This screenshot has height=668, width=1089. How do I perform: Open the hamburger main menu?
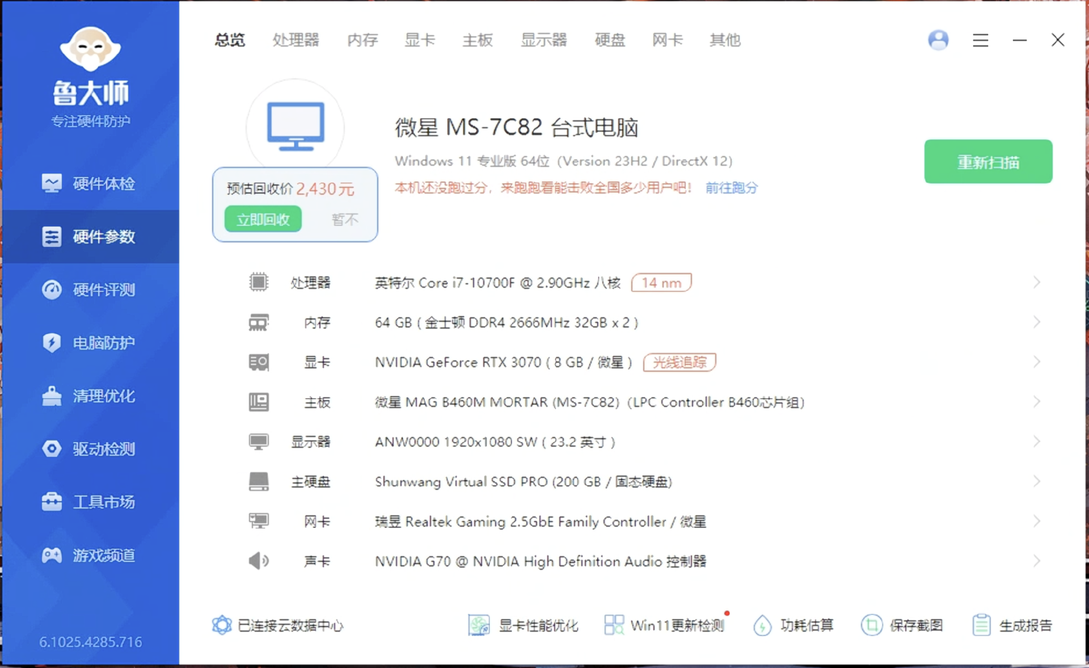tap(981, 40)
